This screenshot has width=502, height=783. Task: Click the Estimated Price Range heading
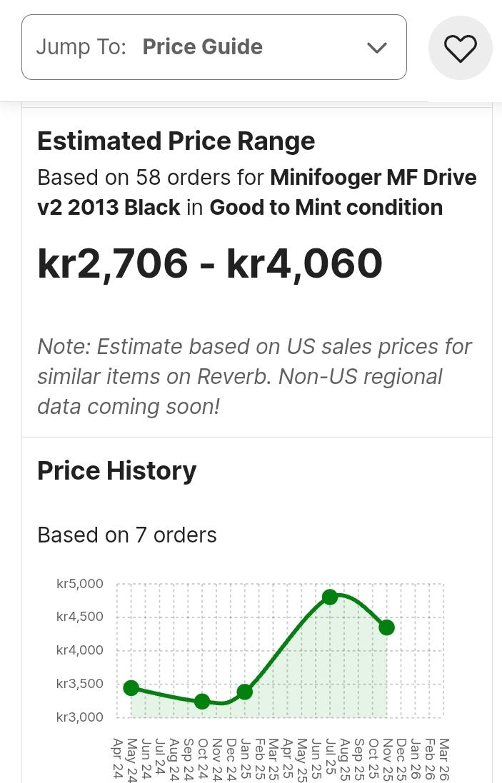pyautogui.click(x=176, y=141)
